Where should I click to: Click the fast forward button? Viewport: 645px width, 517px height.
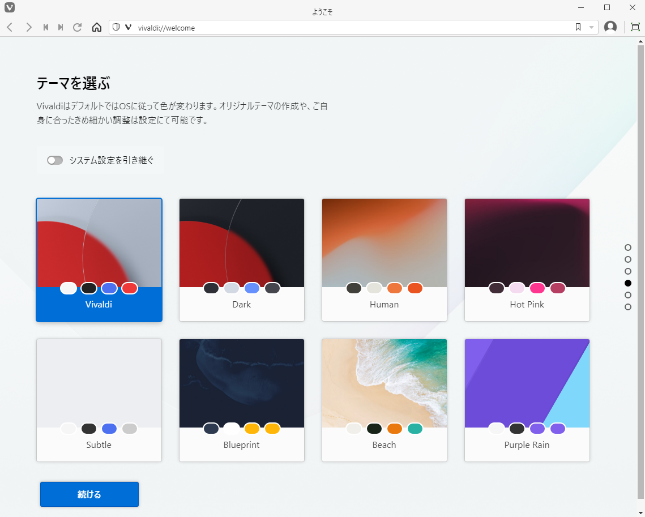[x=61, y=28]
